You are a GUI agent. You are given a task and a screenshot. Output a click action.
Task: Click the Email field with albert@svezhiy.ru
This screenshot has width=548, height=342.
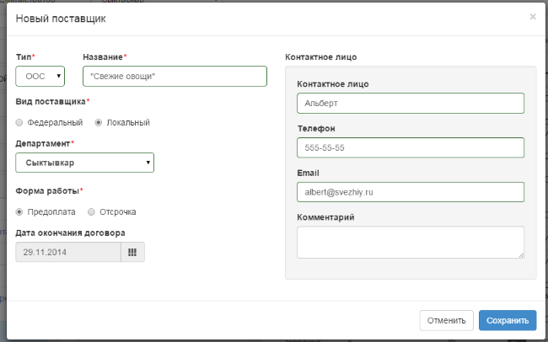411,192
